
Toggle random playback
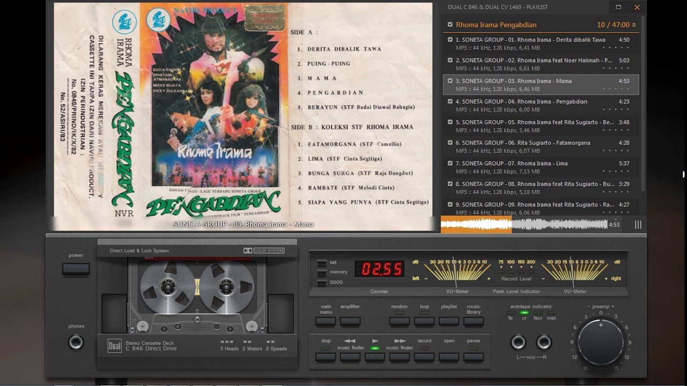click(x=399, y=322)
